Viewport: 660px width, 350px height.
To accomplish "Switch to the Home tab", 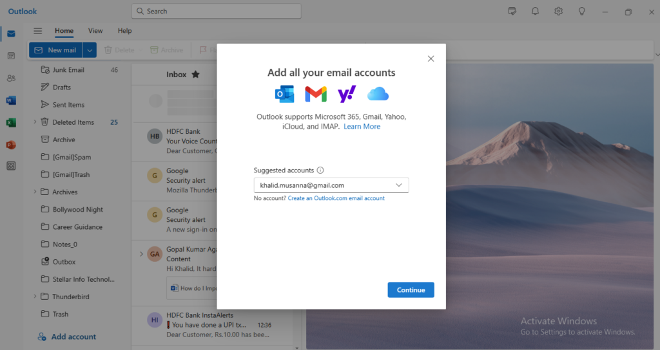I will (x=64, y=31).
